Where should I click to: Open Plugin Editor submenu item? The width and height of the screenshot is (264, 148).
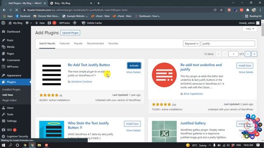click(9, 100)
